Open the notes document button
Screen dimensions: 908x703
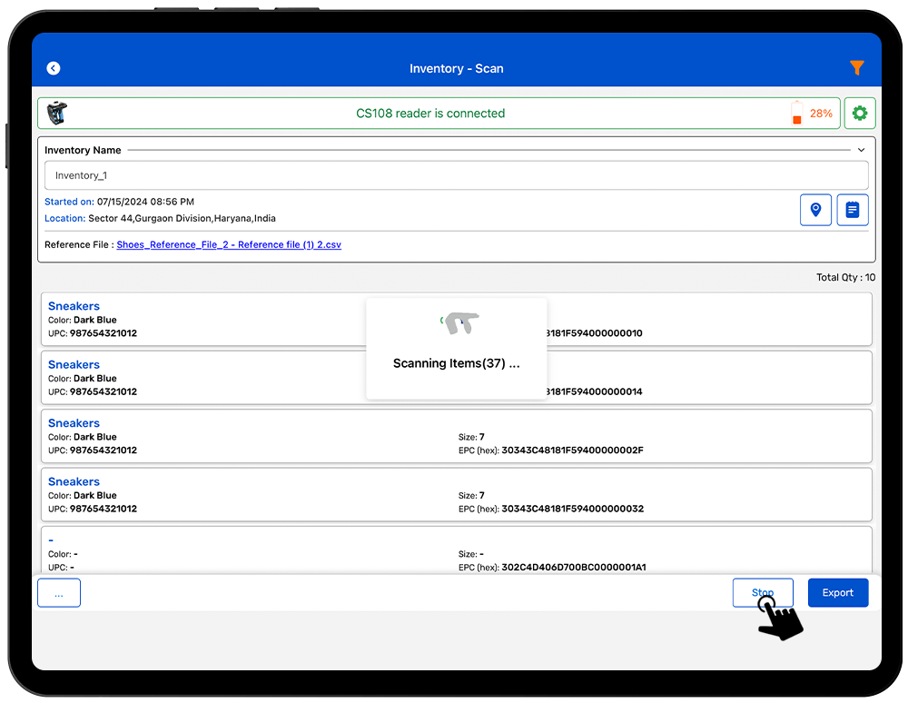[852, 210]
